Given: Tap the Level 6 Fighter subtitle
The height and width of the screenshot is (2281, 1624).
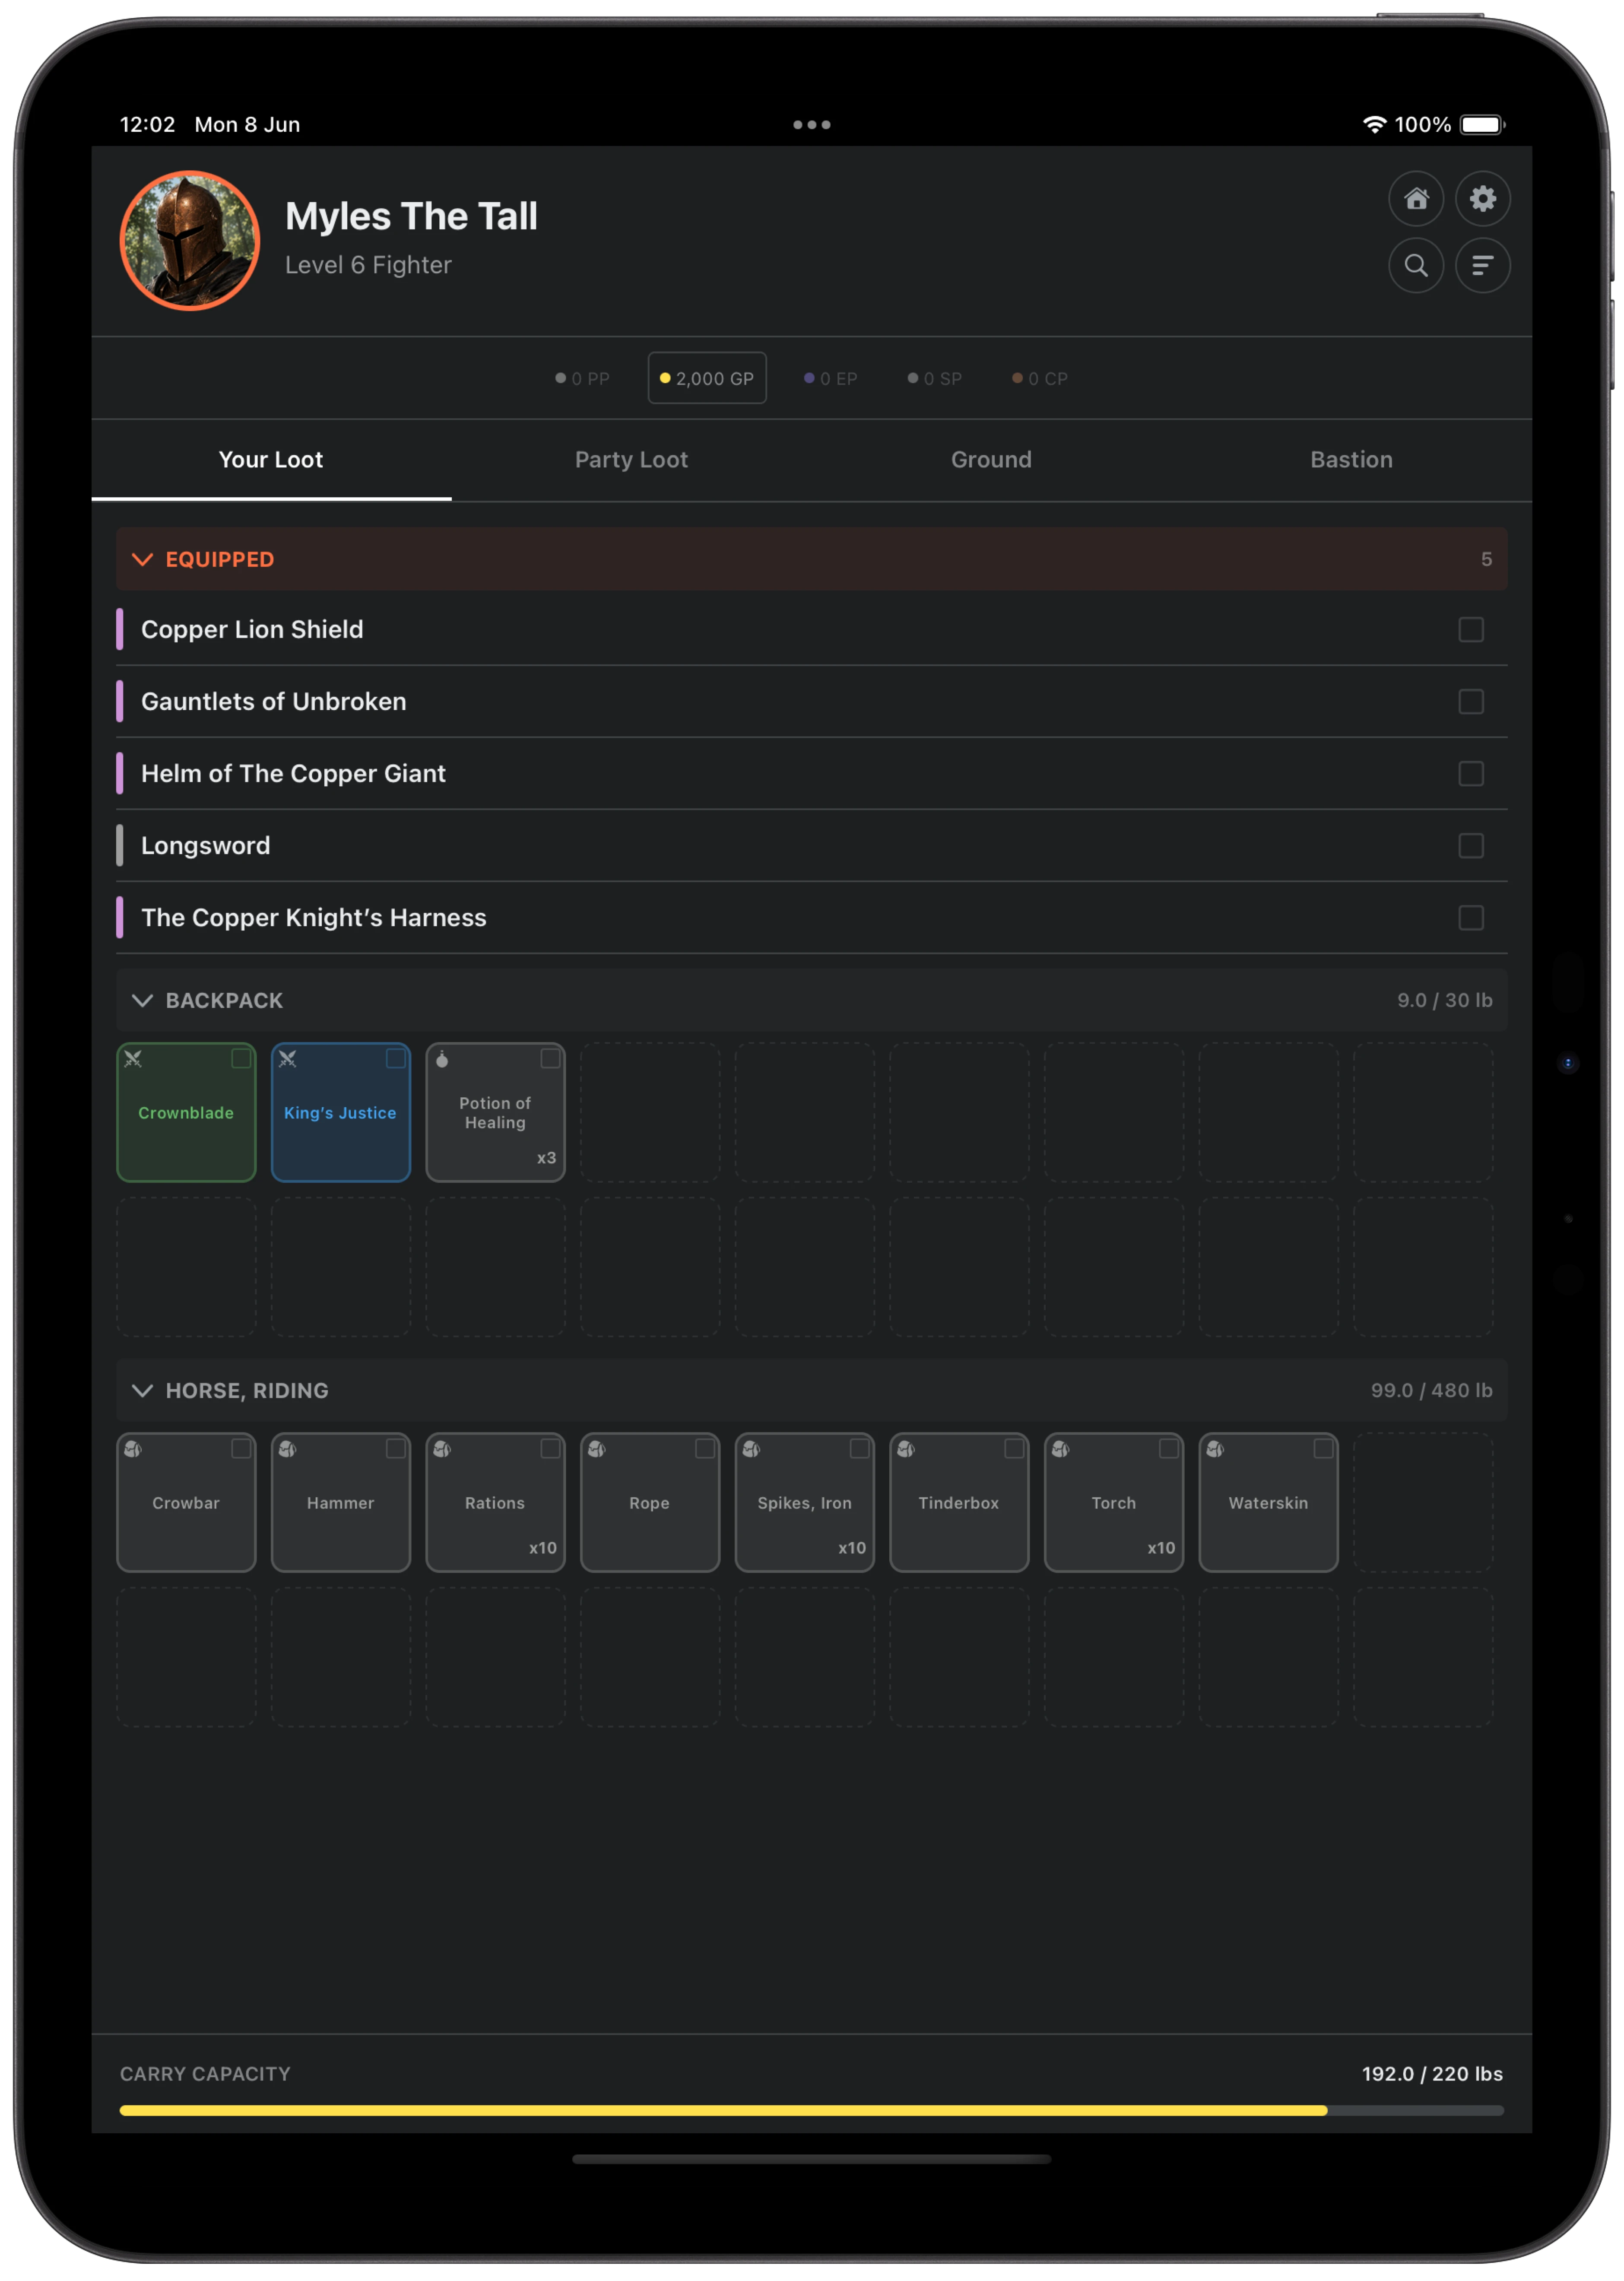Looking at the screenshot, I should [x=368, y=265].
